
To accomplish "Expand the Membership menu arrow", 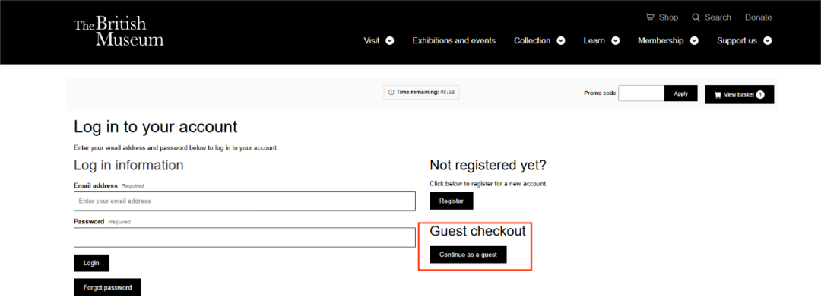I will [x=694, y=41].
